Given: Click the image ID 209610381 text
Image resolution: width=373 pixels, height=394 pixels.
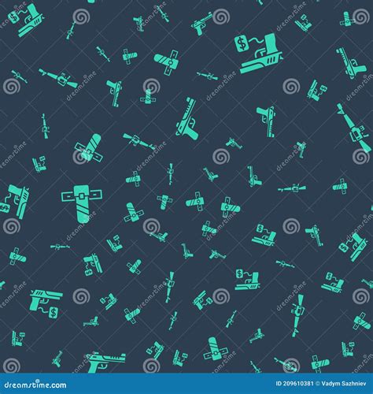Looking at the screenshot, I should click(x=294, y=384).
